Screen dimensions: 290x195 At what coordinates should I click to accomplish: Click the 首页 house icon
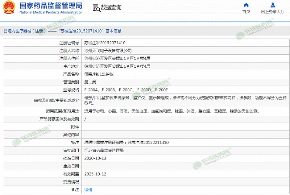coord(246,5)
